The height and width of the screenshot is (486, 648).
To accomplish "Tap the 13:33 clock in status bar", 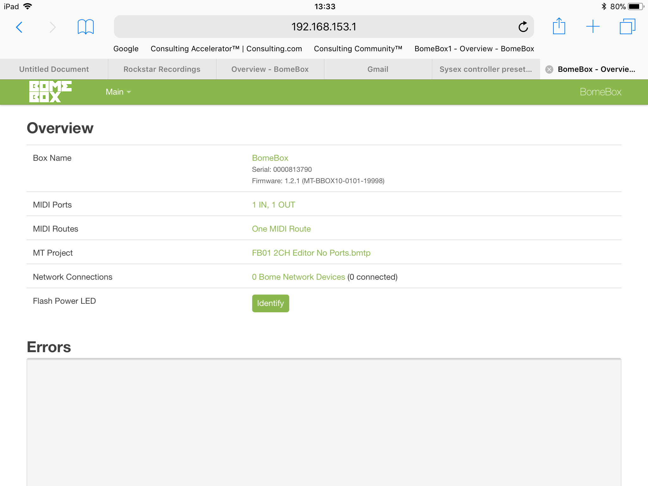I will (325, 6).
